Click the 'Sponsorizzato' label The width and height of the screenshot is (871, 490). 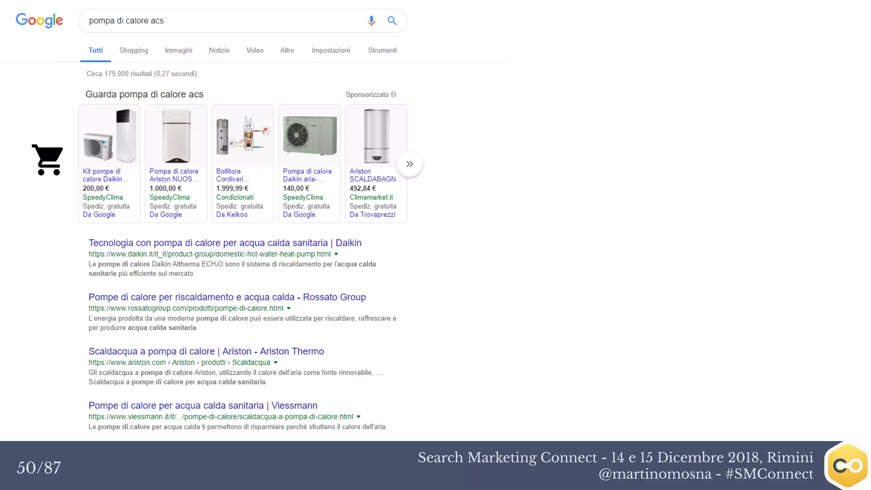point(367,94)
